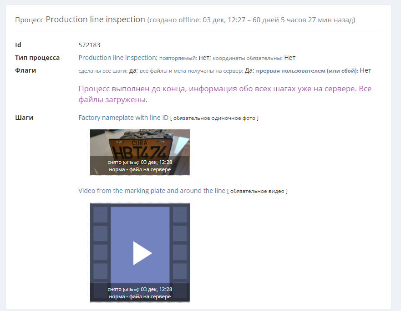Click the creation timestamp in the header
401x311 pixels.
pyautogui.click(x=251, y=20)
